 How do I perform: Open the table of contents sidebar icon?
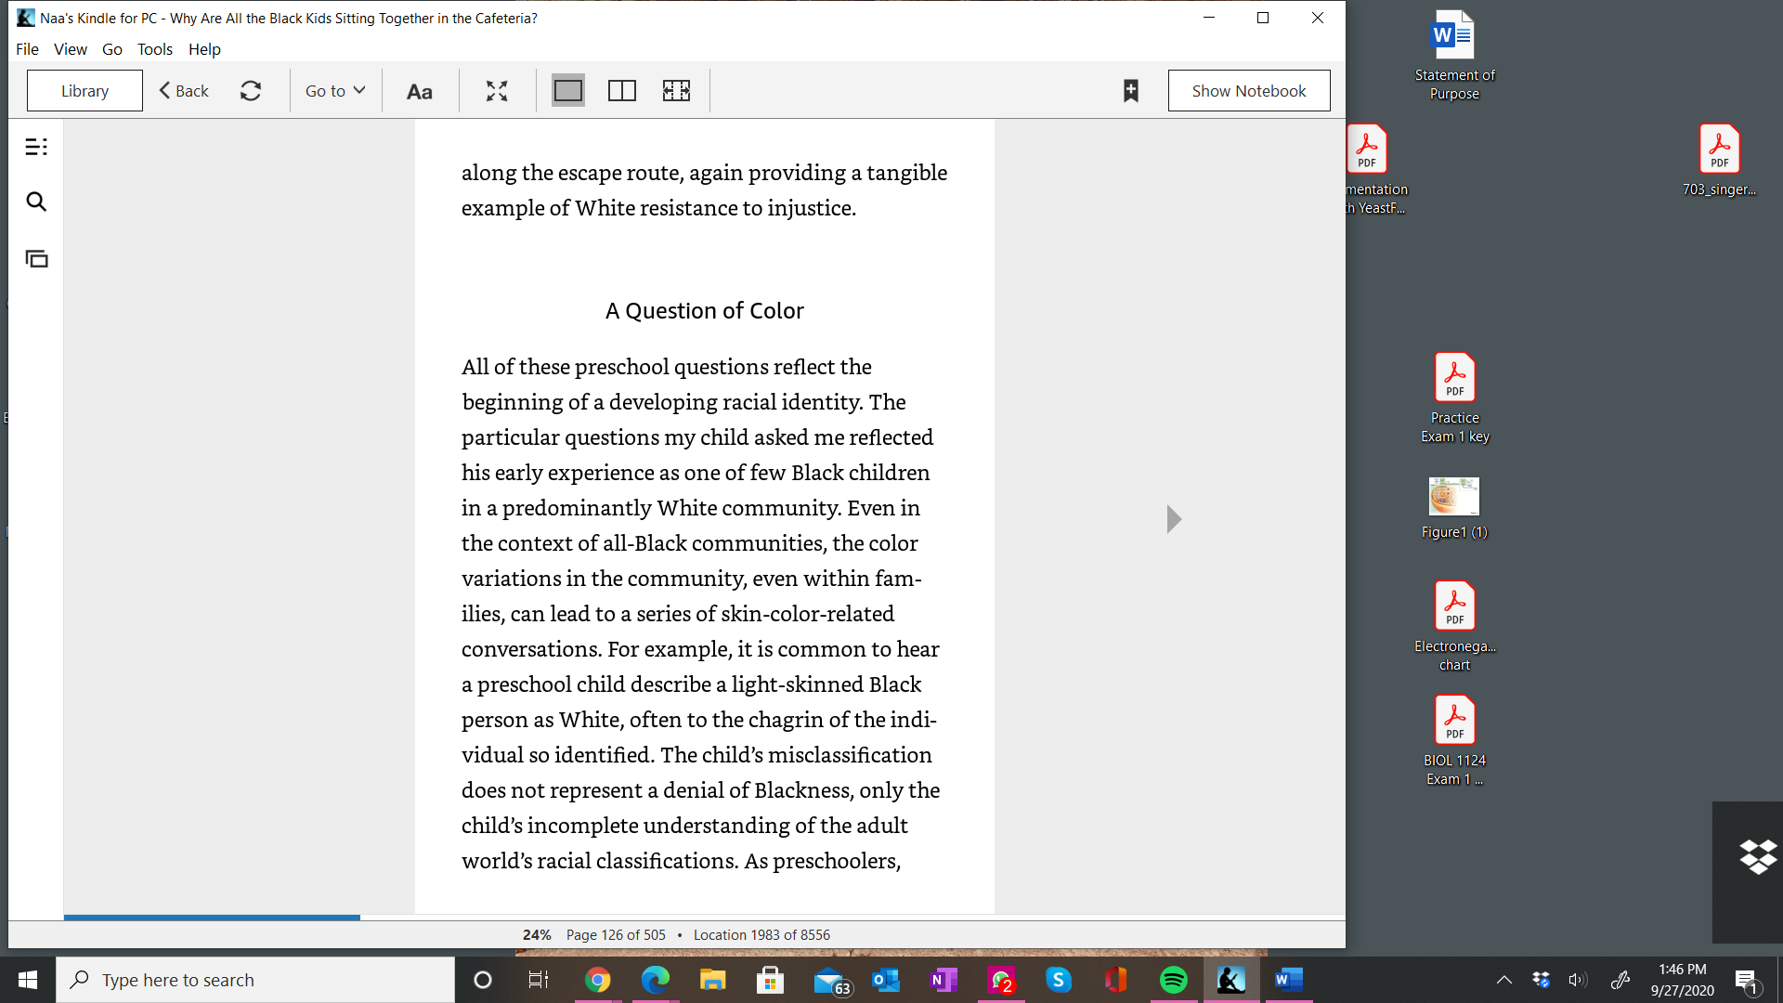[36, 147]
